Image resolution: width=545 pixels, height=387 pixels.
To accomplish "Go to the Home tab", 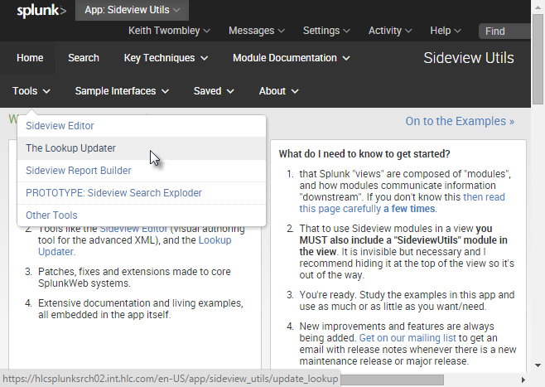I will coord(30,58).
